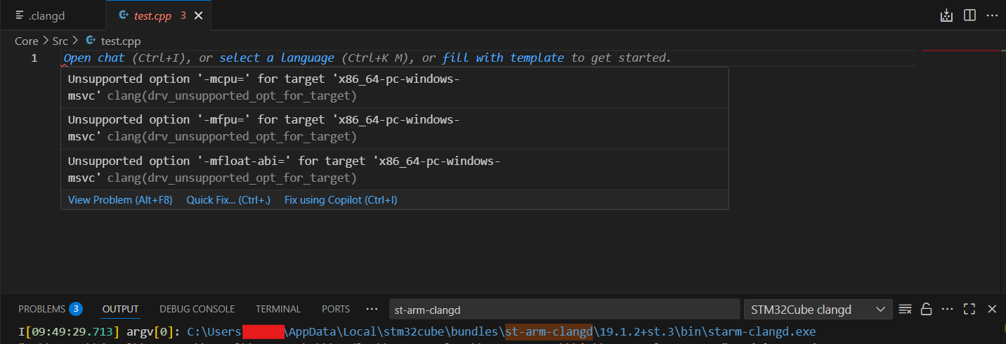Open editor More Actions ellipsis menu
This screenshot has height=344, width=1006.
tap(992, 15)
